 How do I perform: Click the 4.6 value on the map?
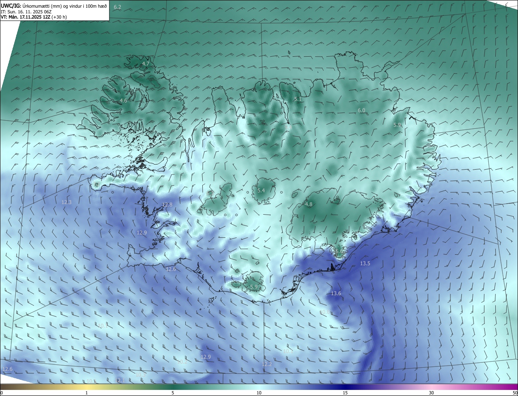point(123,100)
